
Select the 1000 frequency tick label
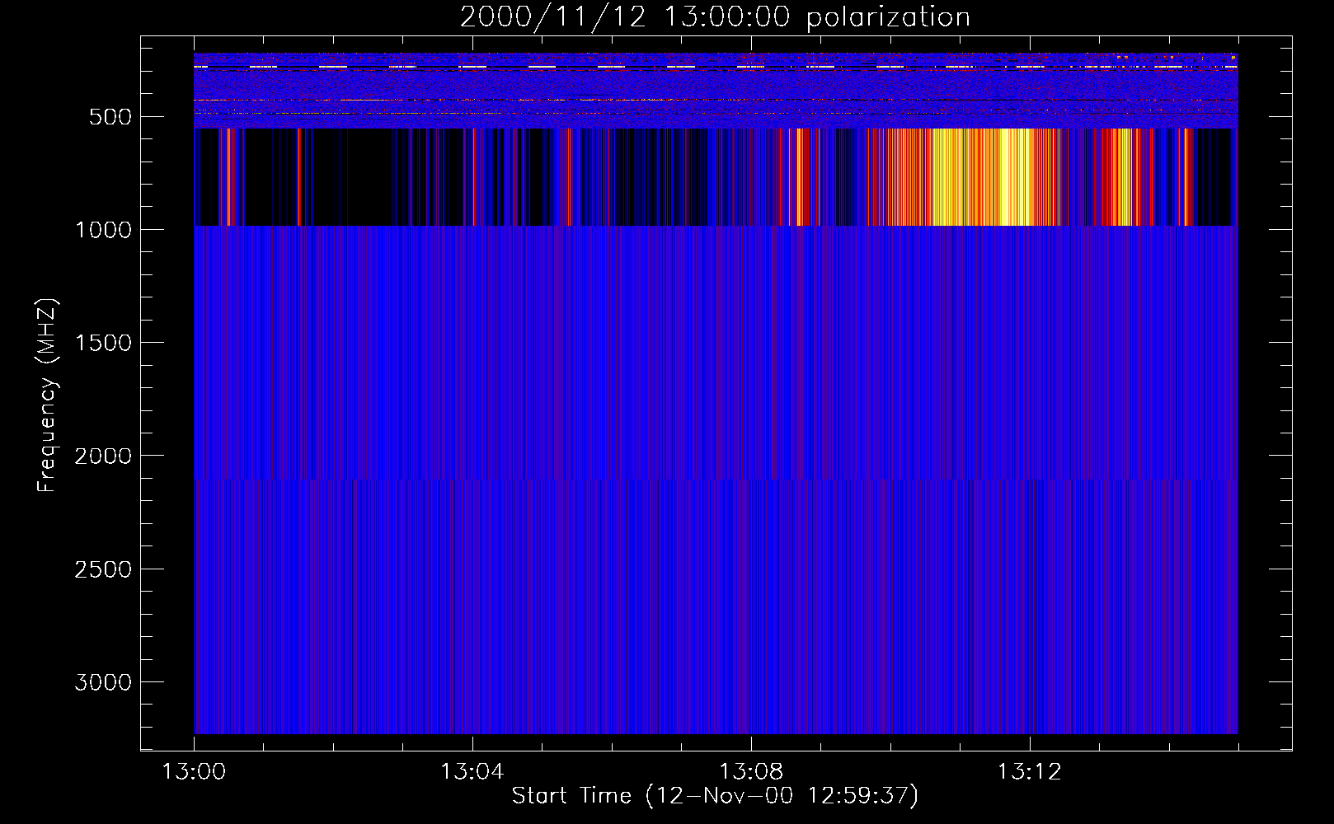[x=103, y=230]
